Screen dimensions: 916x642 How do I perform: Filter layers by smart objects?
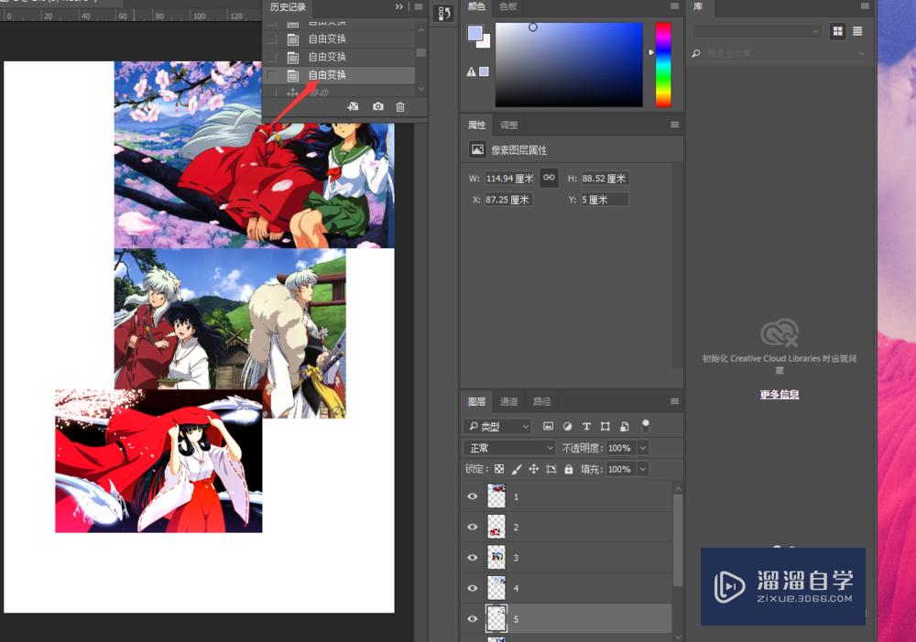click(625, 426)
